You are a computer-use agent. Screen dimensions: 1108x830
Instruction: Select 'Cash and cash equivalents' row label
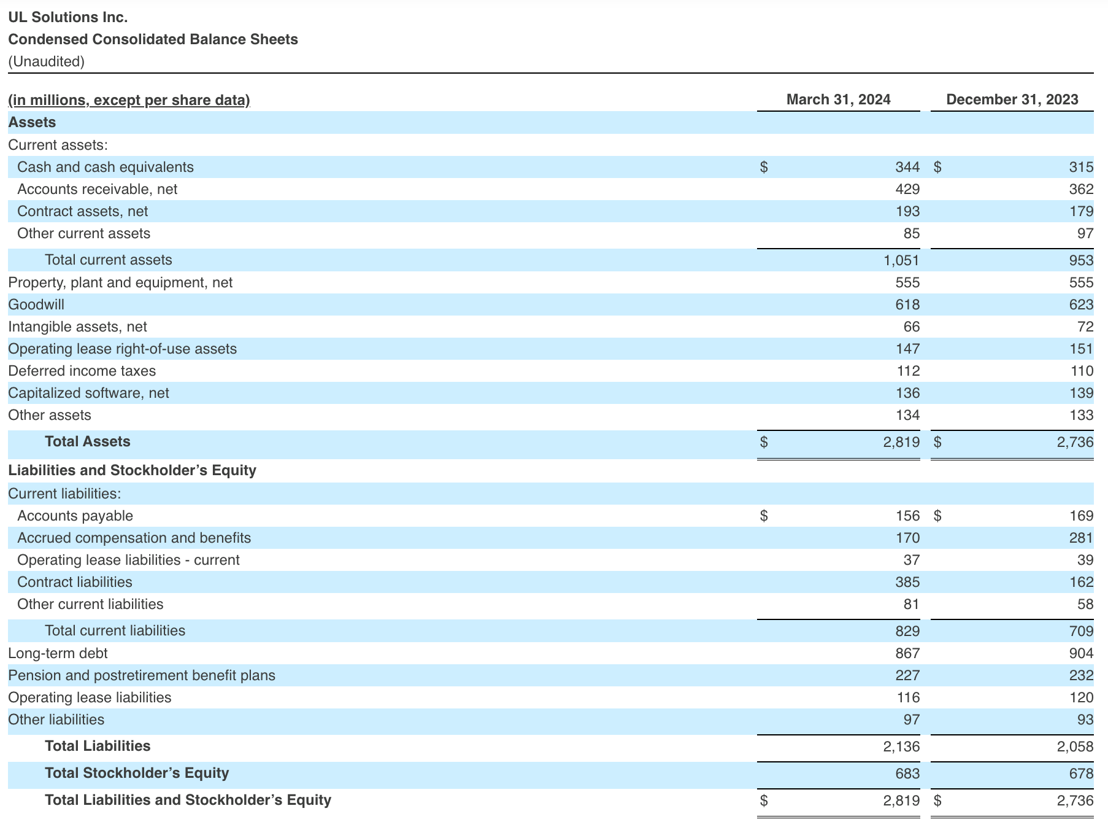pos(106,167)
